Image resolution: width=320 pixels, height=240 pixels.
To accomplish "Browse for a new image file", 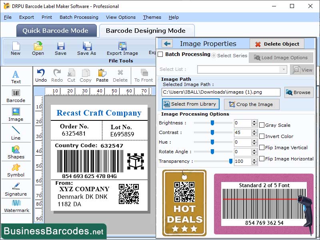I will click(298, 92).
